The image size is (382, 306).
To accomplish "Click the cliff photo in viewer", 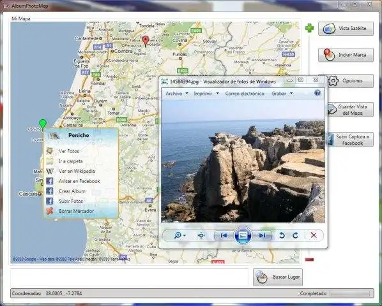I will tap(243, 161).
